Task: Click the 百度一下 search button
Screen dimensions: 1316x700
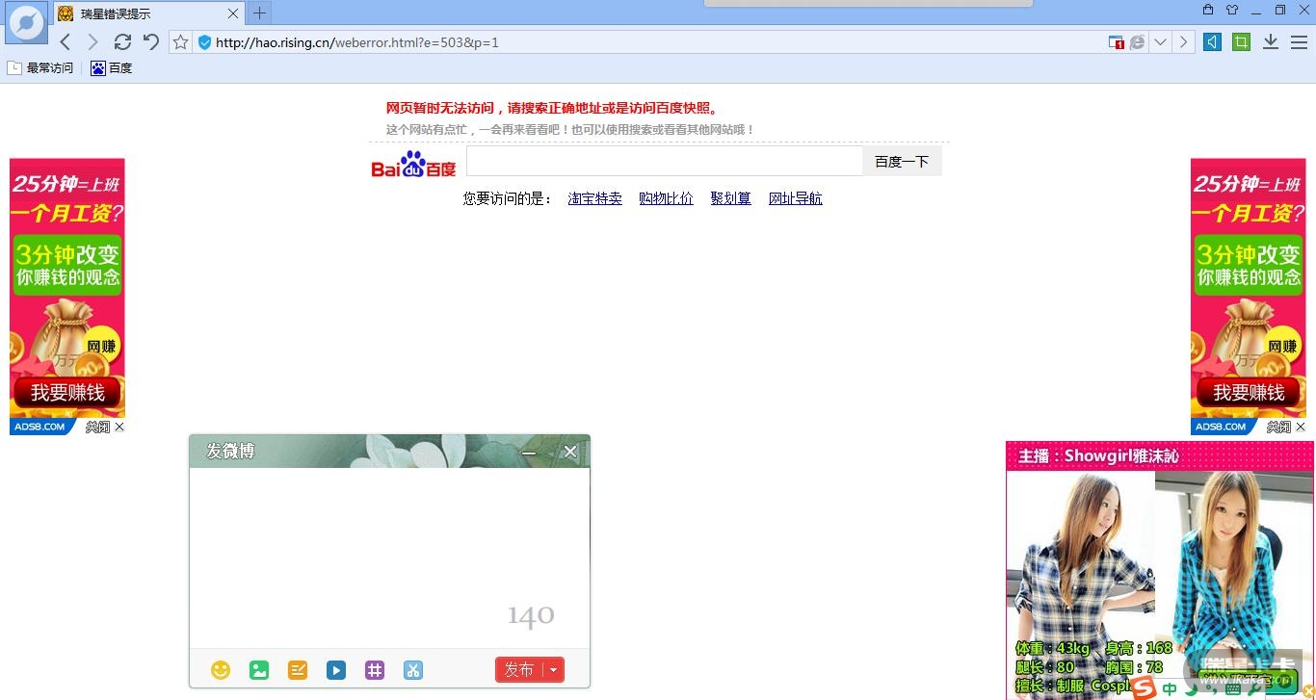Action: [x=902, y=162]
